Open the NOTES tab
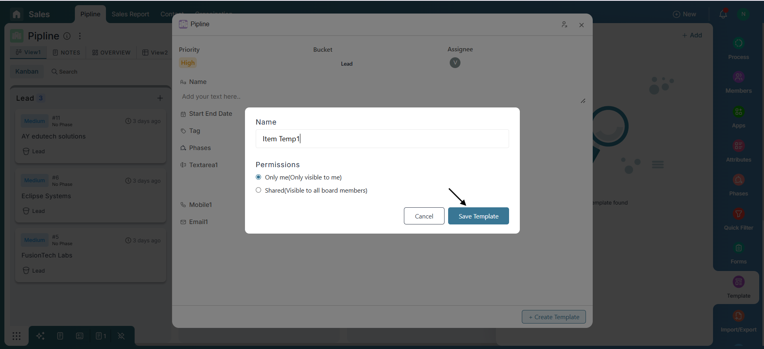Image resolution: width=764 pixels, height=349 pixels. pos(67,53)
